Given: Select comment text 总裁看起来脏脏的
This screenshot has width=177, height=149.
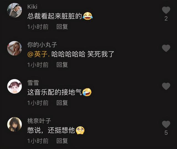Looking at the screenshot, I should pos(55,16).
